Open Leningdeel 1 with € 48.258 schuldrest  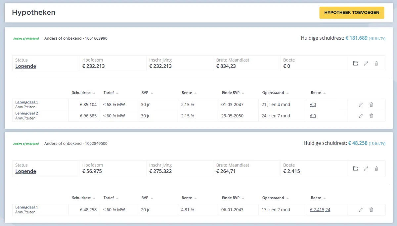[x=26, y=207]
